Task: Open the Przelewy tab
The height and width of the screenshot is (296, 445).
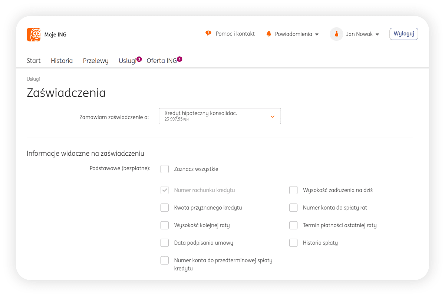Action: coord(96,61)
